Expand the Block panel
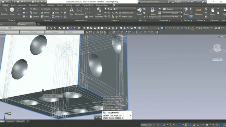 pos(142,20)
